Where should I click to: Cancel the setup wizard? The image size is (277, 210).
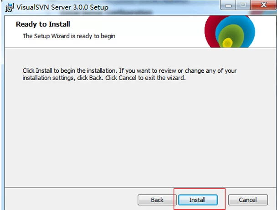coord(248,200)
